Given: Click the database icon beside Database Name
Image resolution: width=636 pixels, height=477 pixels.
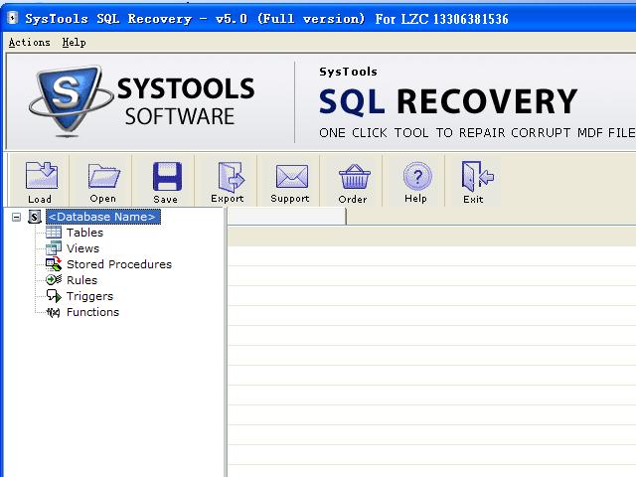Looking at the screenshot, I should (35, 217).
